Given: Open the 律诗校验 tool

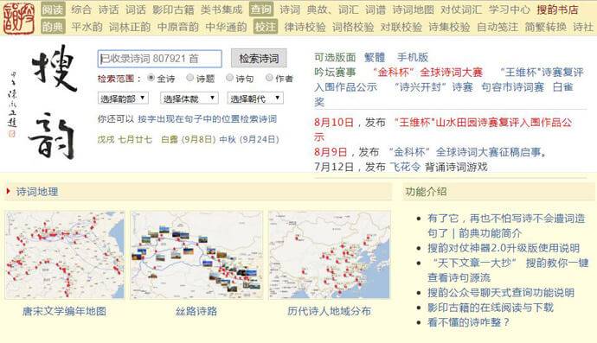Looking at the screenshot, I should pyautogui.click(x=305, y=27).
